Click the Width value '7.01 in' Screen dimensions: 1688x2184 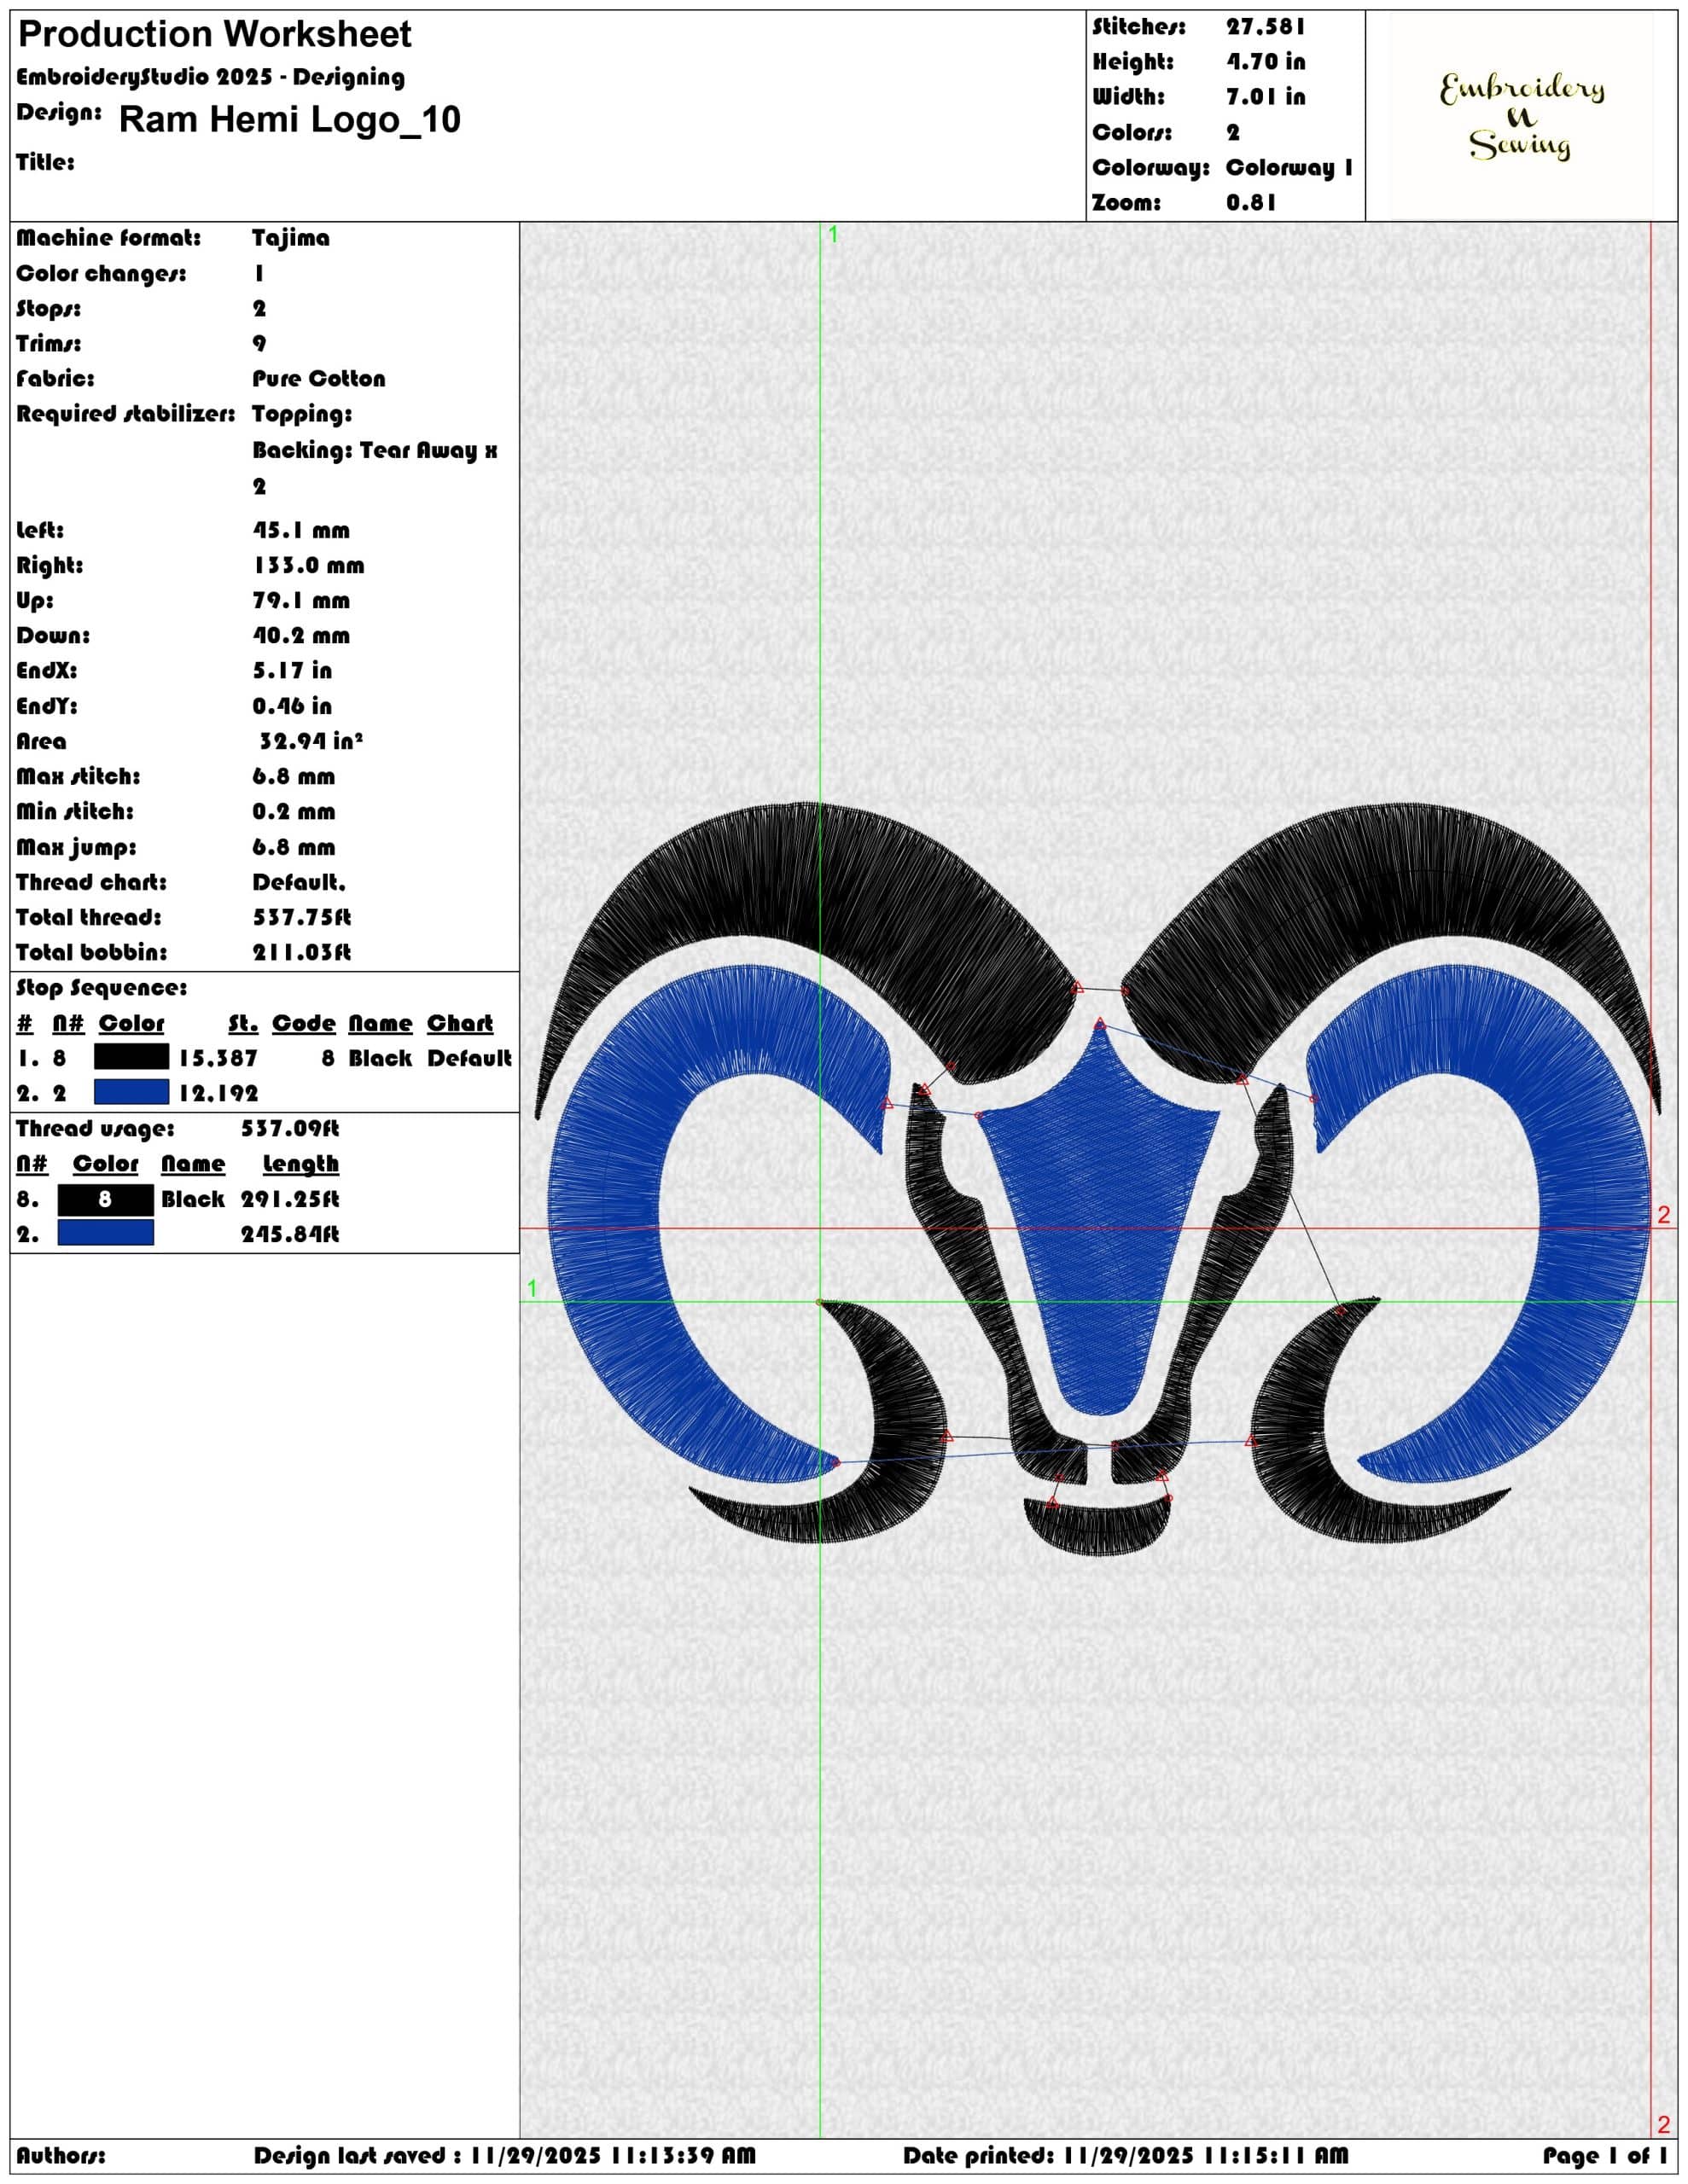(x=1266, y=97)
